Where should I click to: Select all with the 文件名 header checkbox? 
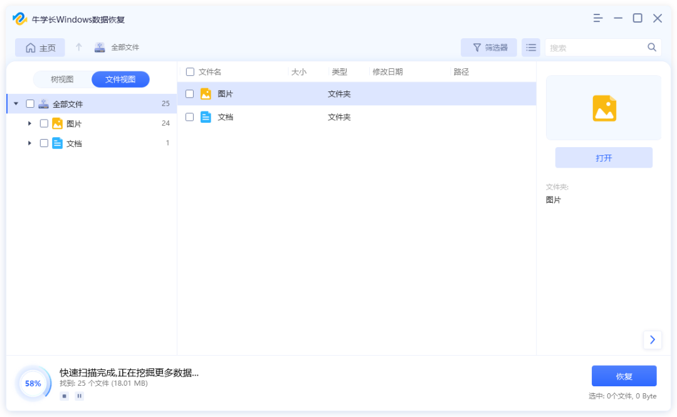click(190, 71)
